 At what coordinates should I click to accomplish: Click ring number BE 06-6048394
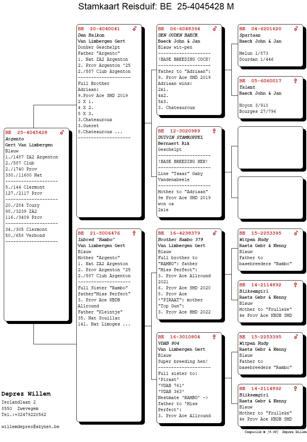(x=179, y=29)
